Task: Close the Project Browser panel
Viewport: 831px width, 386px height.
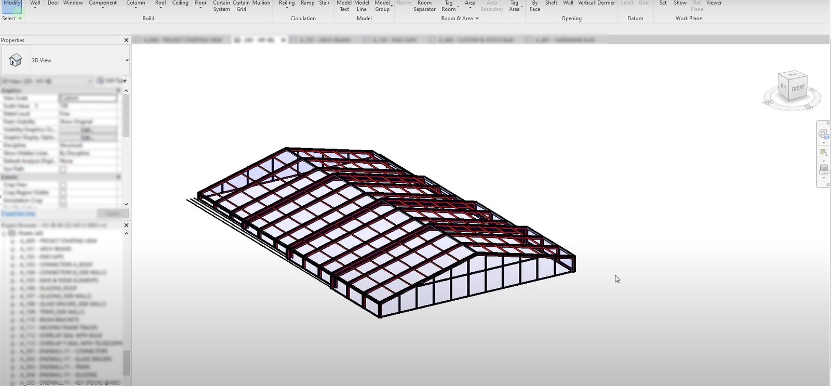Action: pos(126,225)
